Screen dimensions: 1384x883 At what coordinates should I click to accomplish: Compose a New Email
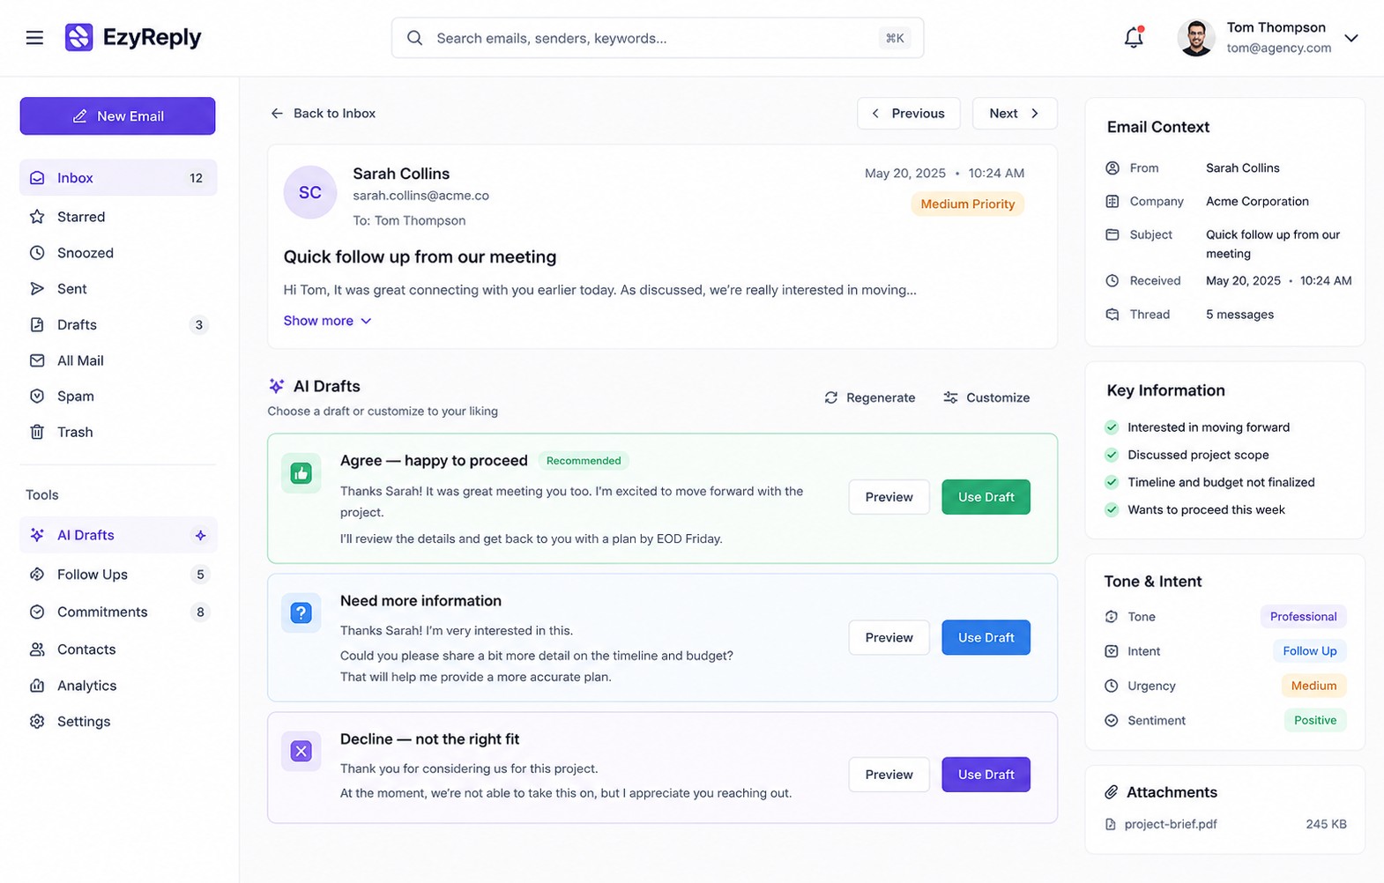pyautogui.click(x=117, y=116)
